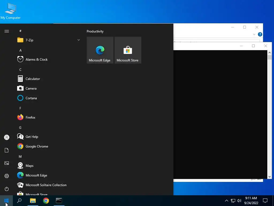
Task: Click the letter G group header
Action: [20, 128]
